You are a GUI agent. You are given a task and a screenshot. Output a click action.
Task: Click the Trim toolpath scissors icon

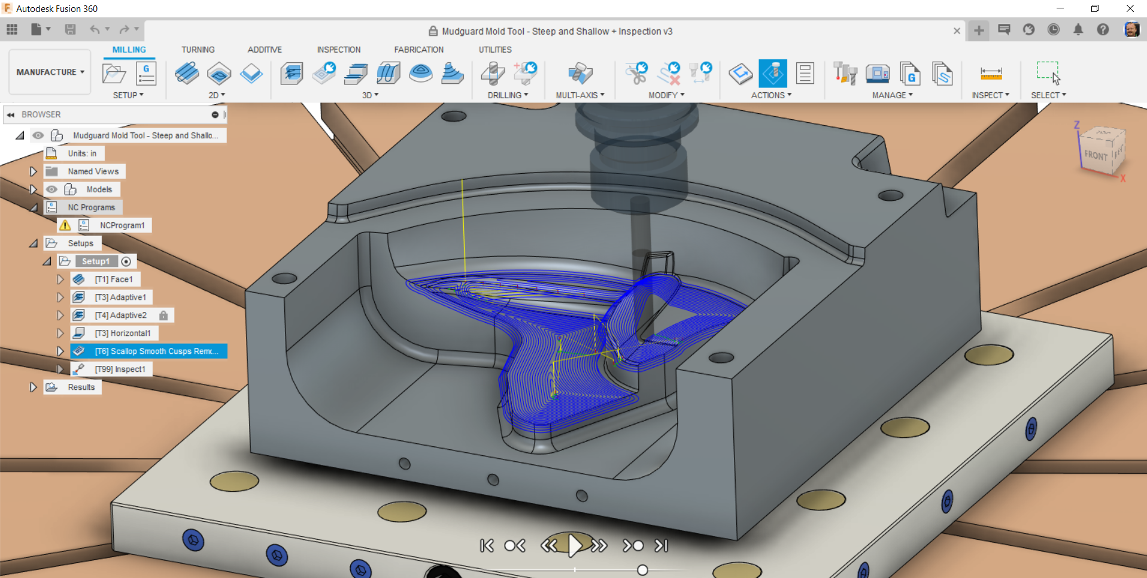click(x=636, y=74)
